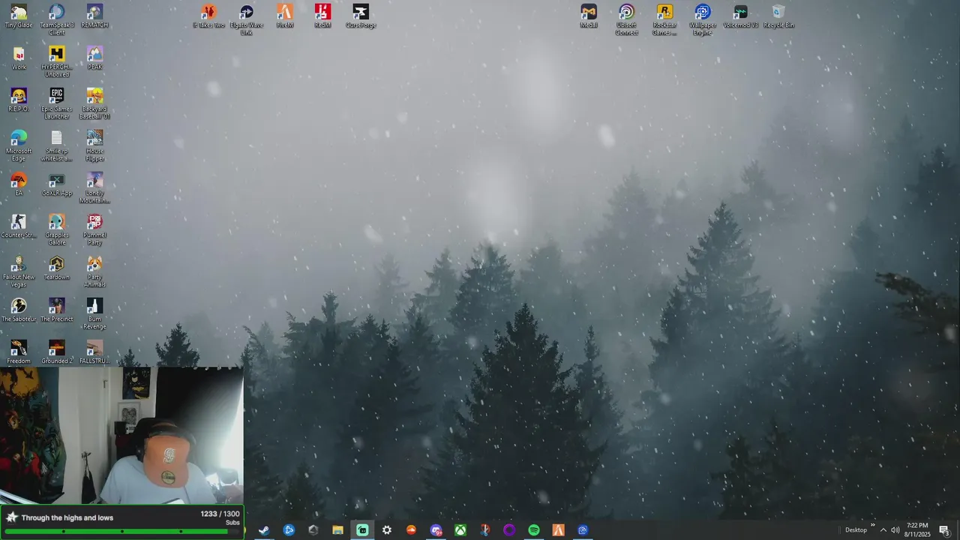Select the Freedom desktop icon
The width and height of the screenshot is (960, 540).
pos(19,352)
